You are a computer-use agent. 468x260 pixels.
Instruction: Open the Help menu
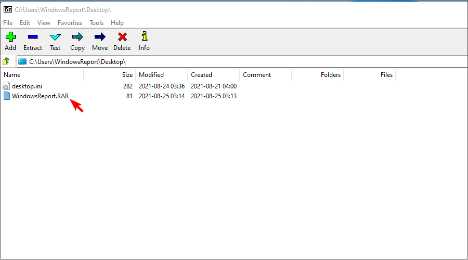(117, 23)
